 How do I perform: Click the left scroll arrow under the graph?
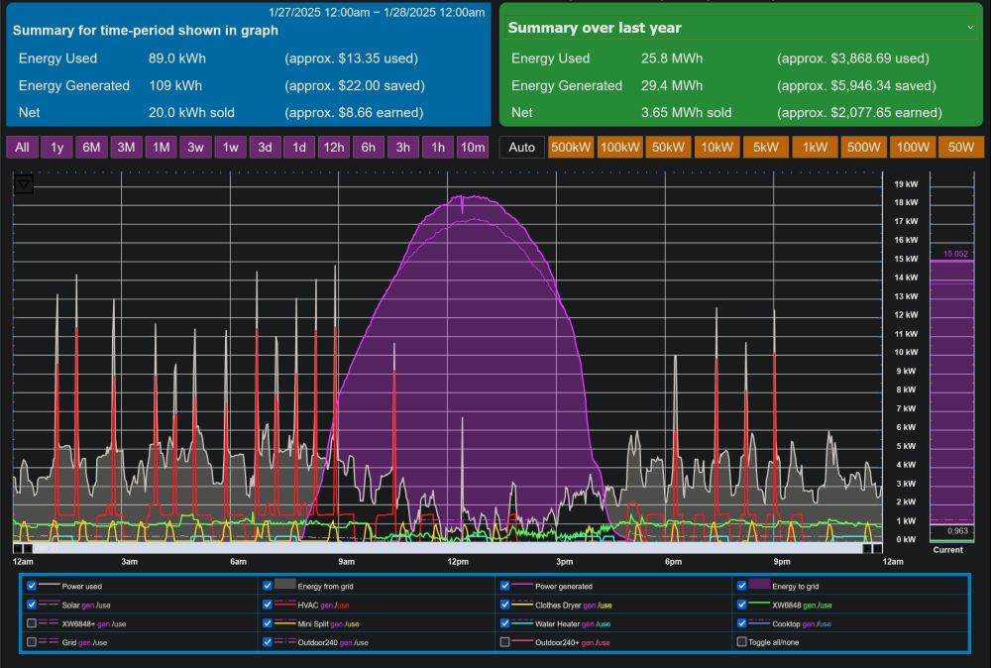[x=18, y=548]
